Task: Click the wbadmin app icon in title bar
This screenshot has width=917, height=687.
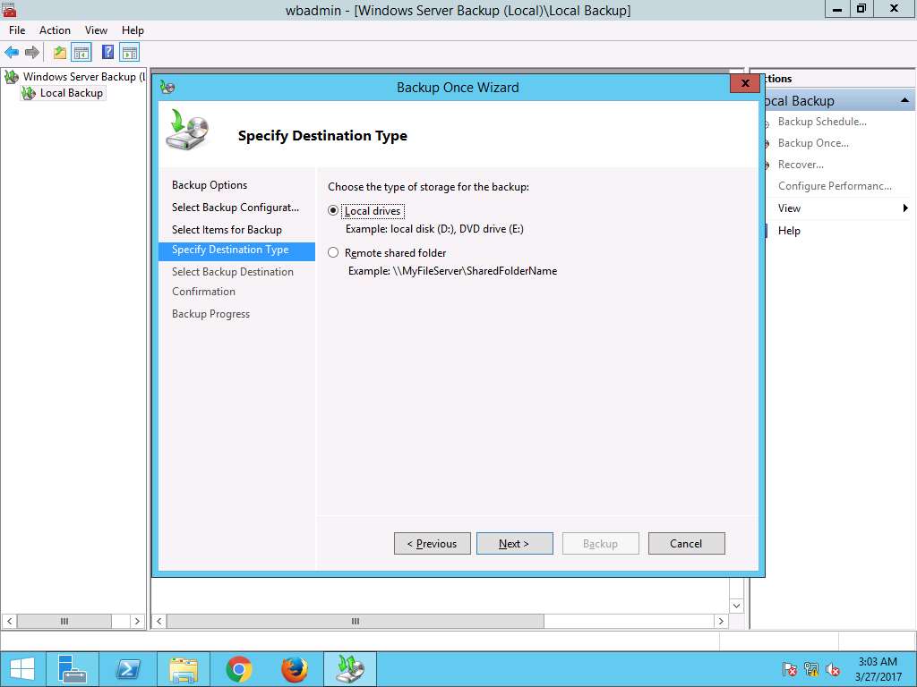Action: (9, 9)
